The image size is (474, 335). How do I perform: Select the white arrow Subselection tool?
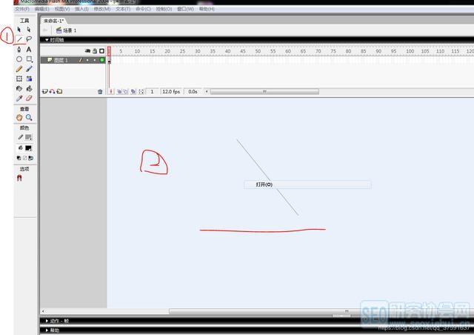(x=29, y=30)
